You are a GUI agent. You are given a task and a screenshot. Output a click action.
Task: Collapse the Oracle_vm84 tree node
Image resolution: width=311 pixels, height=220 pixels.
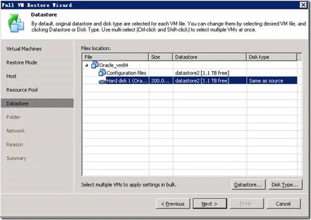(x=87, y=65)
